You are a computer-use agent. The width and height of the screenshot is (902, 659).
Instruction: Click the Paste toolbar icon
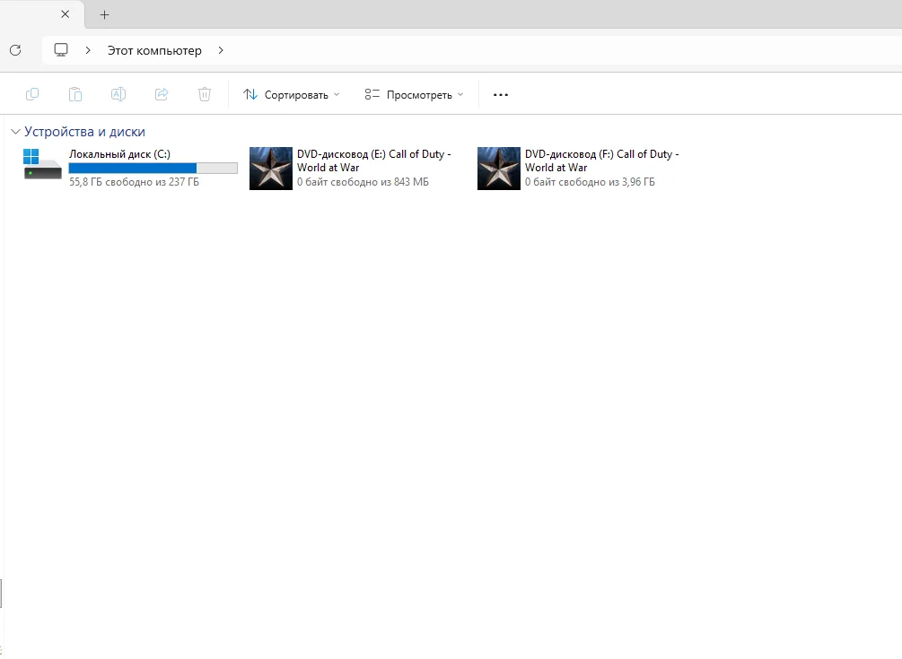tap(75, 94)
